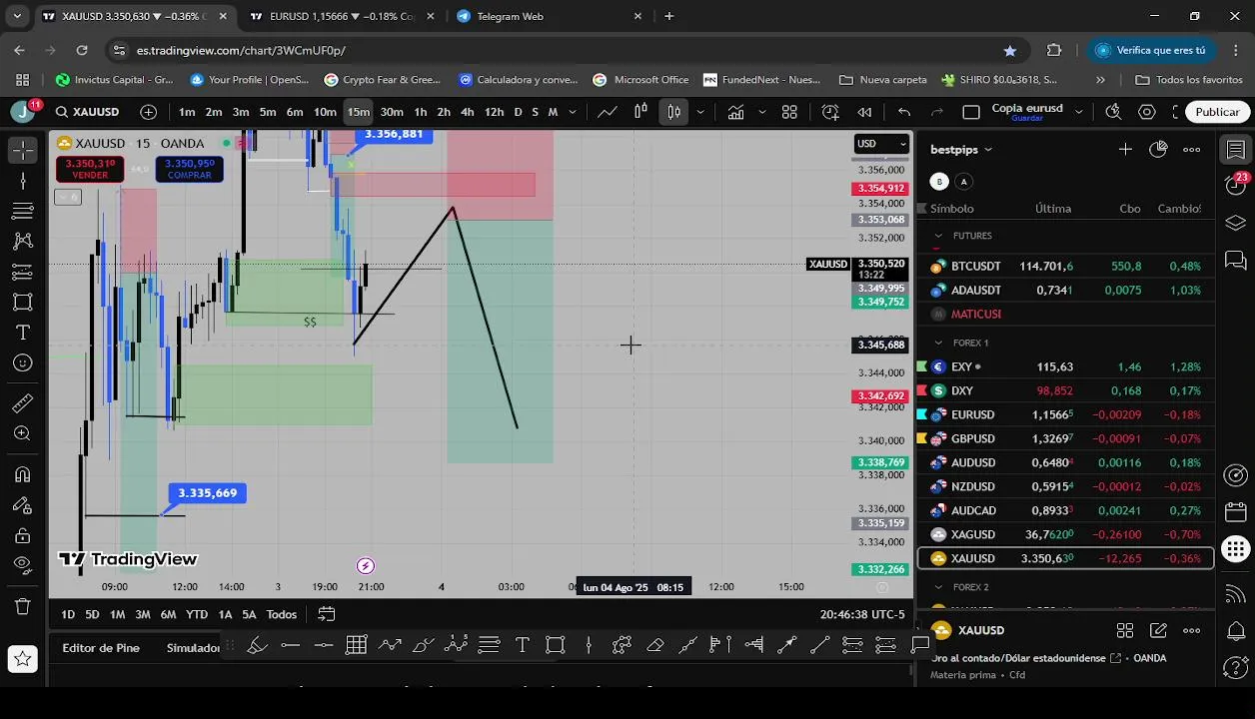This screenshot has height=719, width=1255.
Task: Set the chart range to YTD
Action: click(x=197, y=614)
